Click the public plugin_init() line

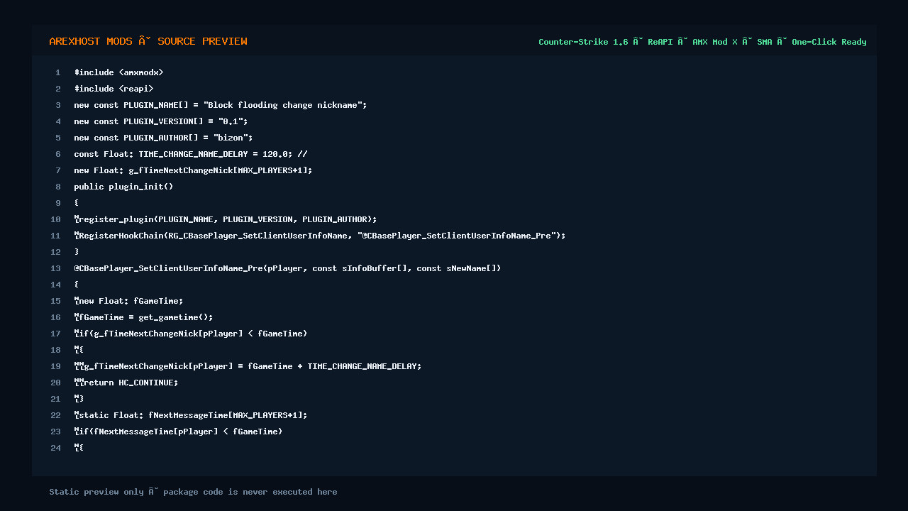point(123,187)
